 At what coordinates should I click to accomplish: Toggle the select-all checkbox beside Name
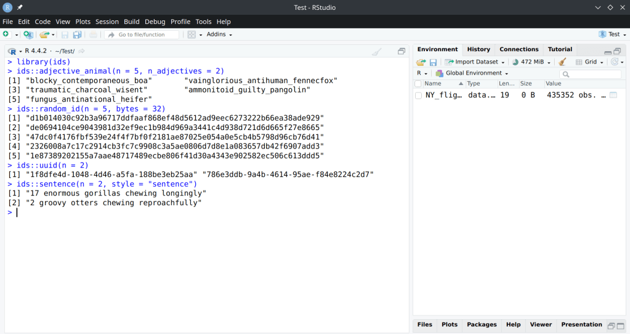[419, 84]
